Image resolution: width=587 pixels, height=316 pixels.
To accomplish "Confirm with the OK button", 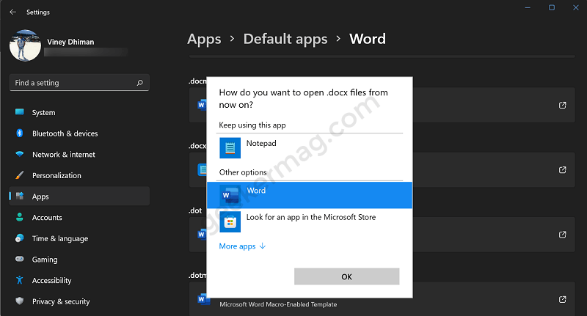I will click(346, 276).
